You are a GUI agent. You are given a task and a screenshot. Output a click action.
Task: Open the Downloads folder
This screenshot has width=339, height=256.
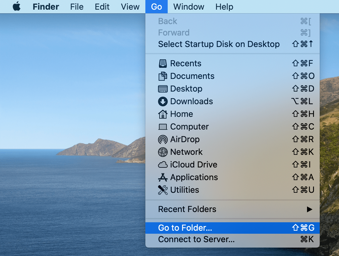pos(191,101)
